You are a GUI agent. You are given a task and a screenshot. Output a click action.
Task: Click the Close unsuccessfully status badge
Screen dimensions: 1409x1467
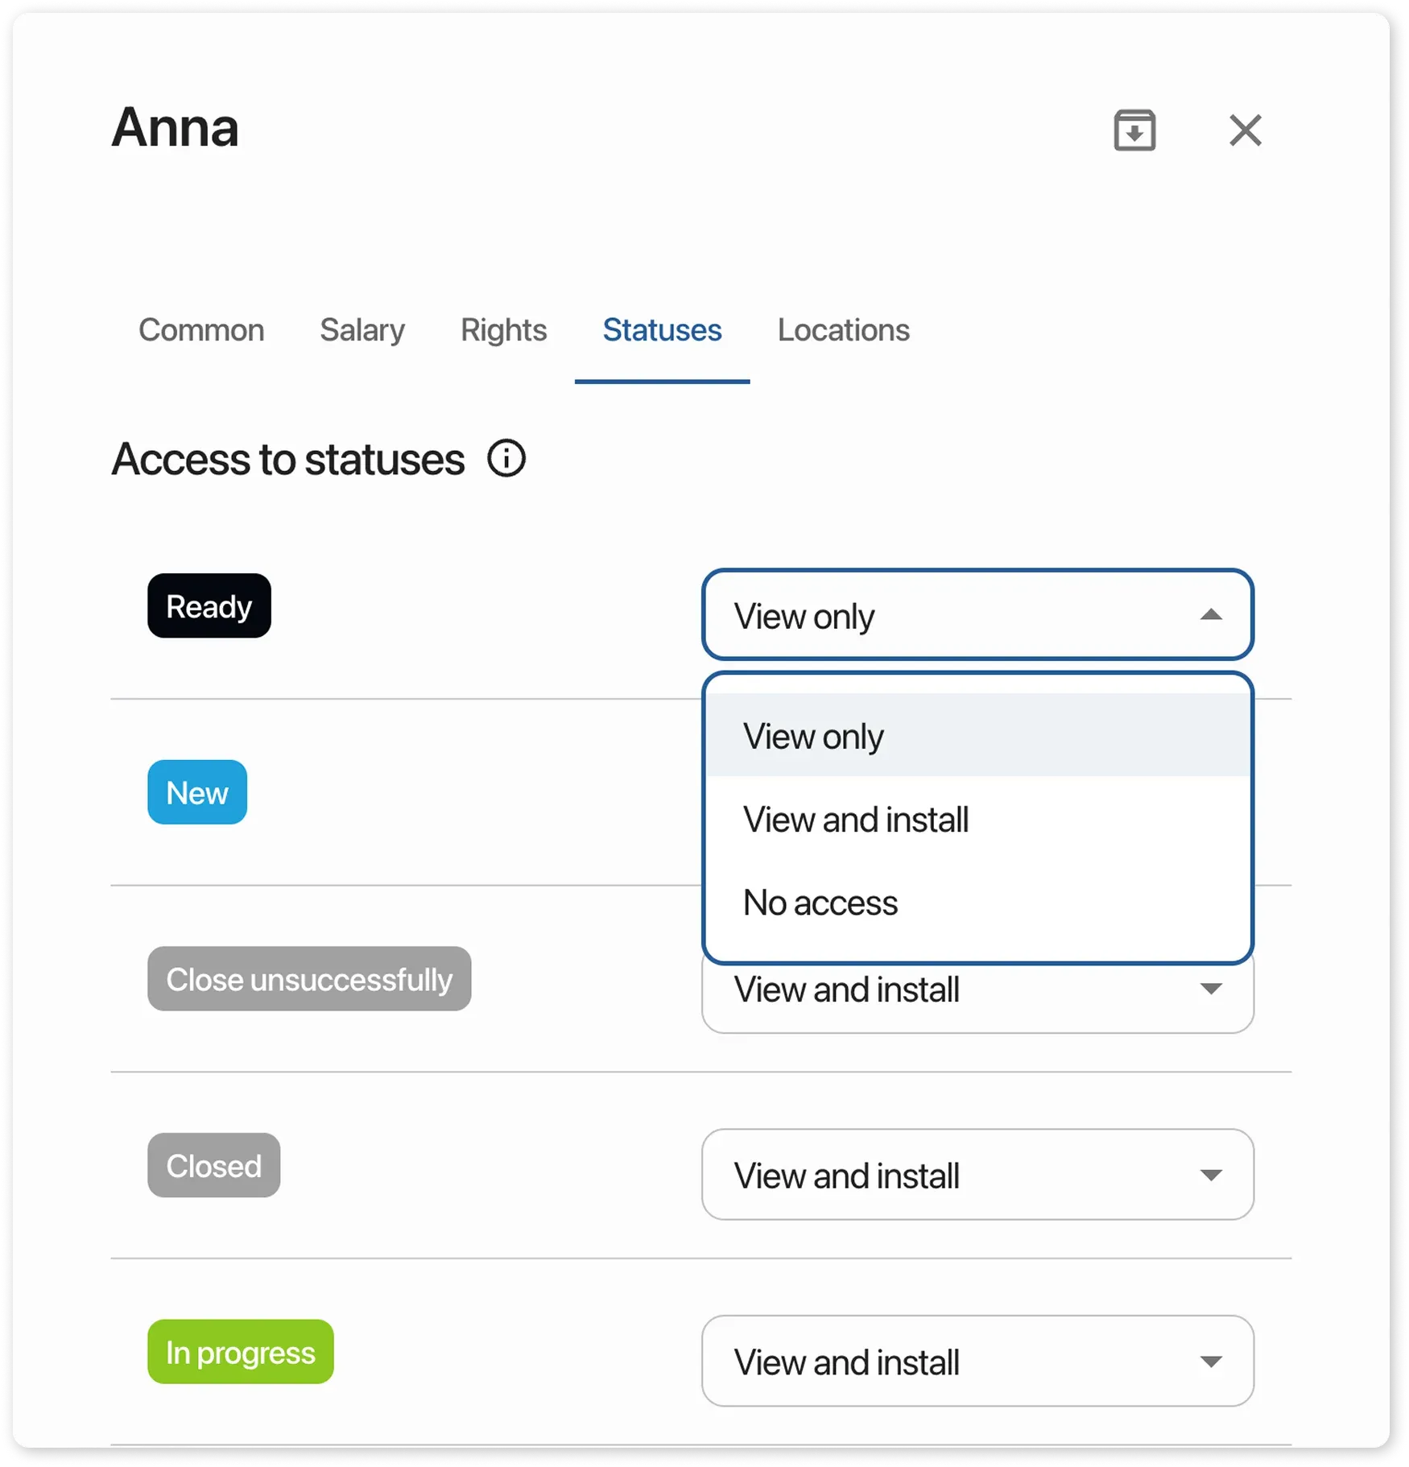(309, 979)
